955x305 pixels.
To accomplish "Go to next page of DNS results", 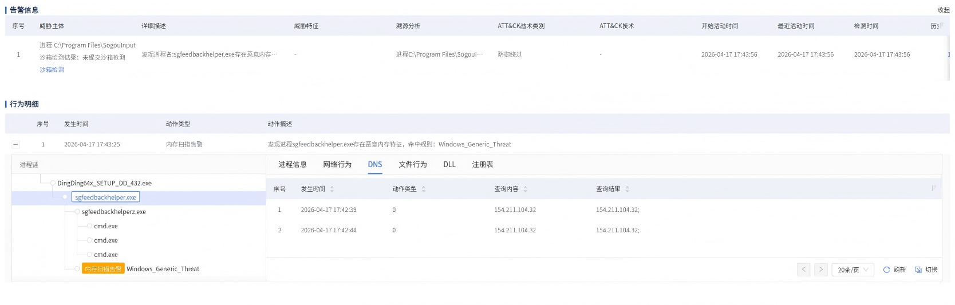I will pyautogui.click(x=821, y=270).
